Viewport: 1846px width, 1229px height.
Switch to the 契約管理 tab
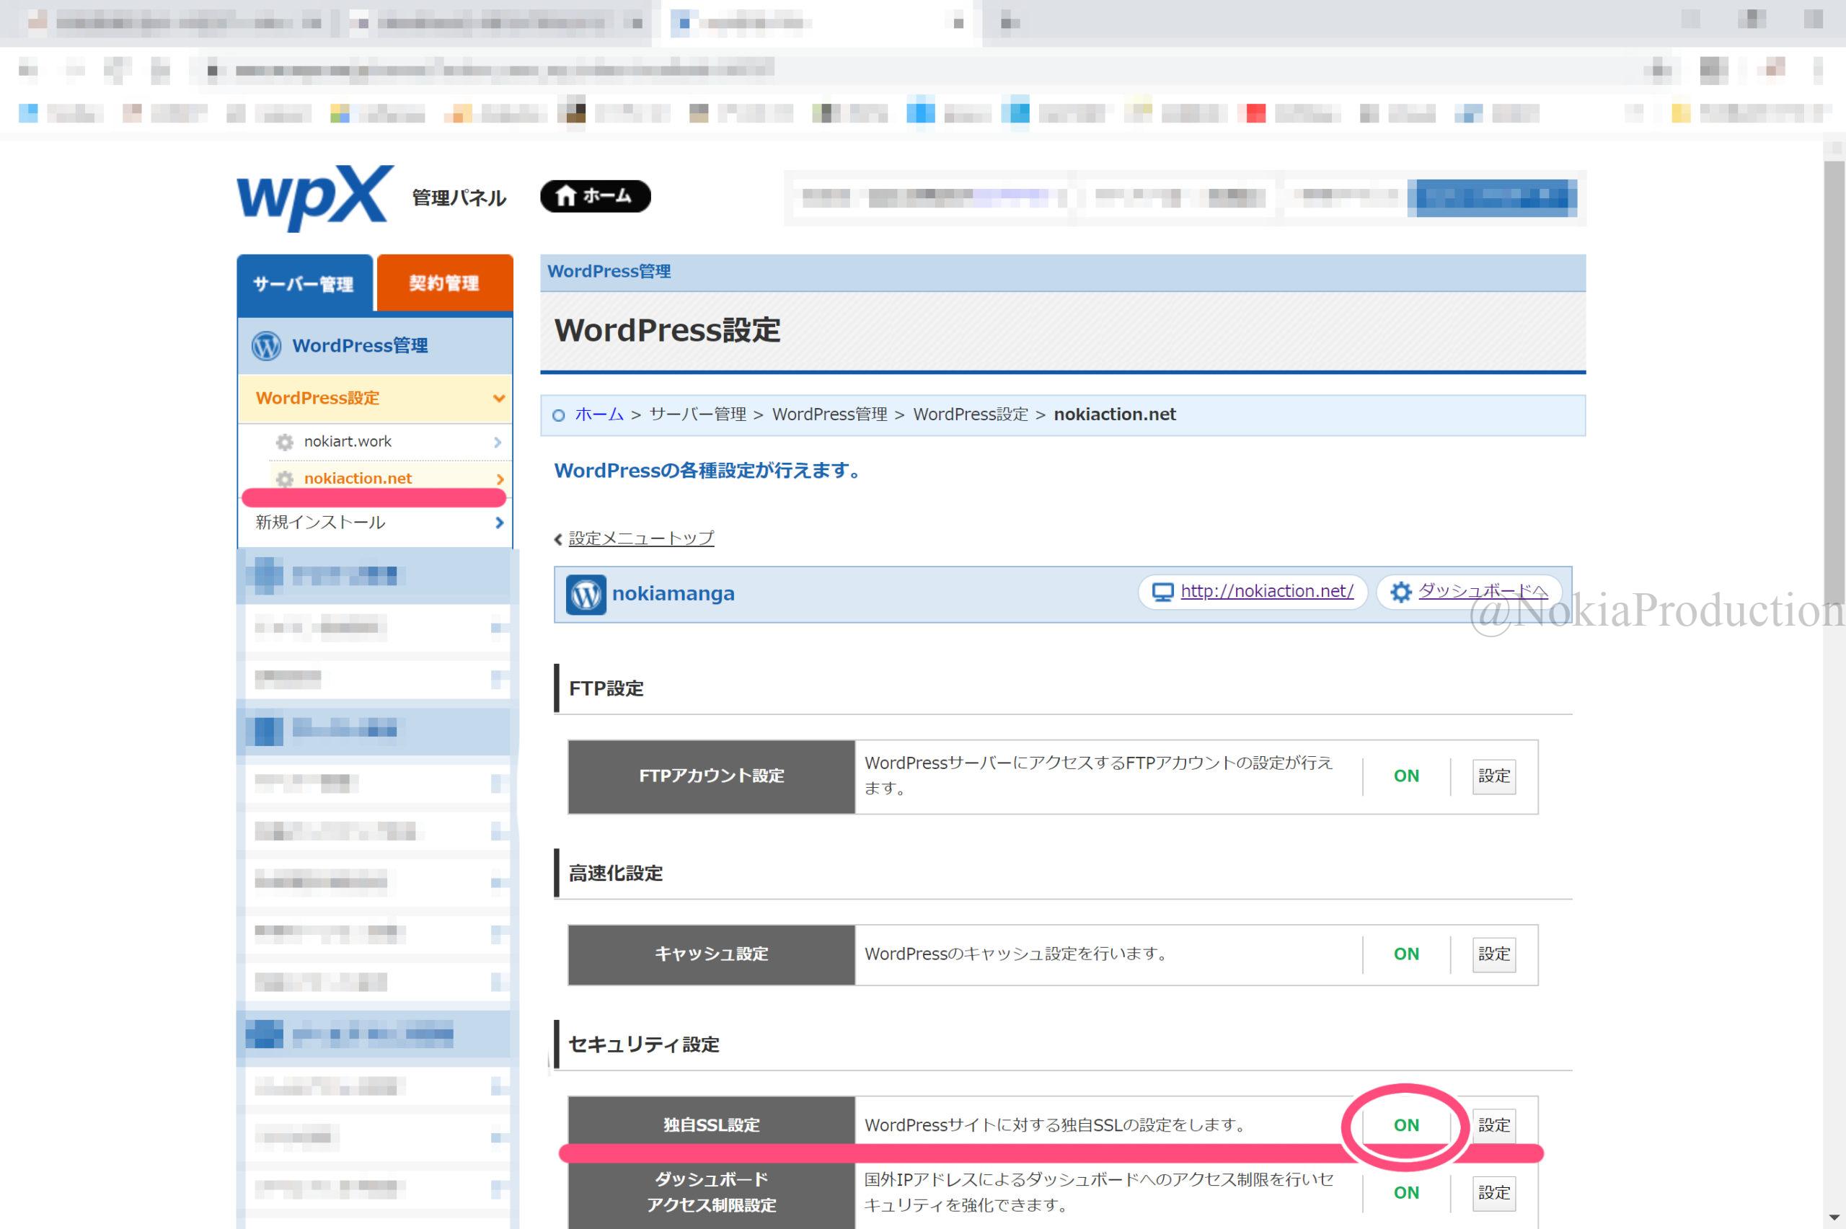[x=444, y=282]
